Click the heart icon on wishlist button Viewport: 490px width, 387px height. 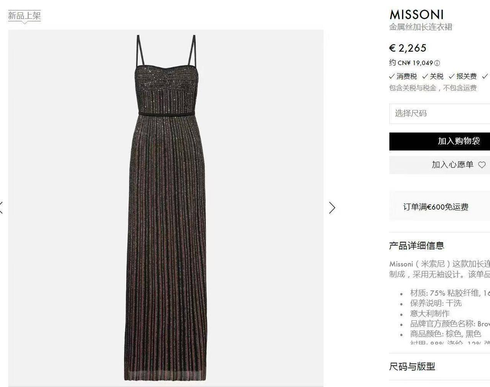click(482, 165)
